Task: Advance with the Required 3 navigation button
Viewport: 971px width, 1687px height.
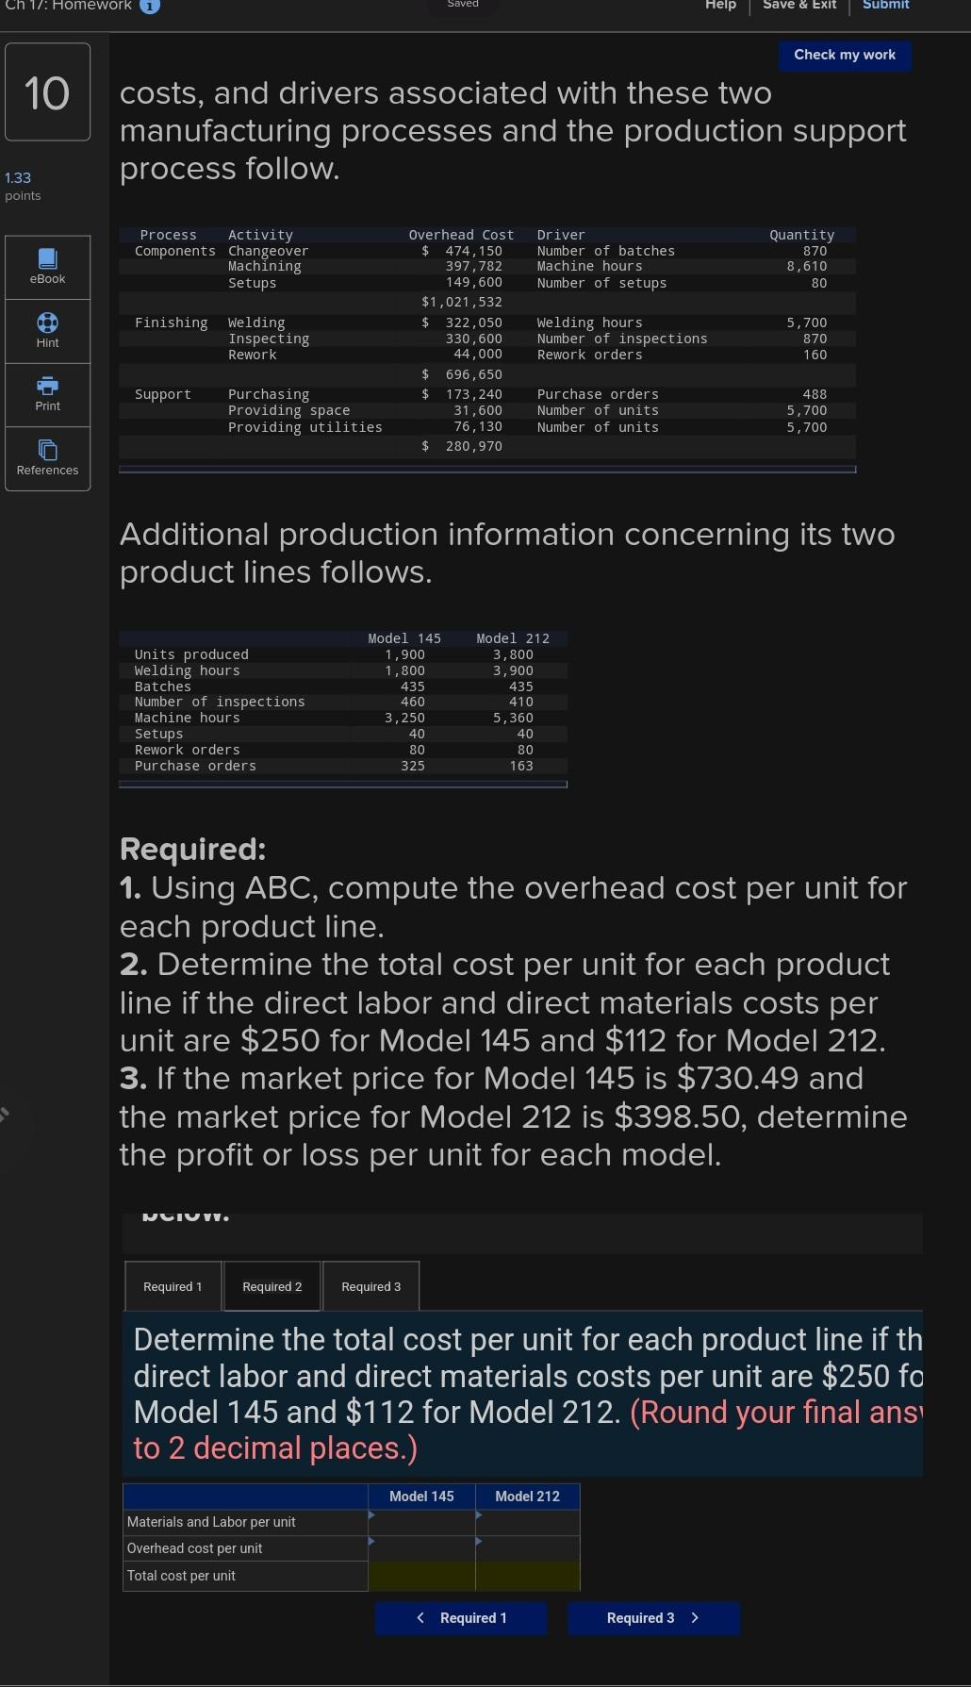Action: [653, 1617]
